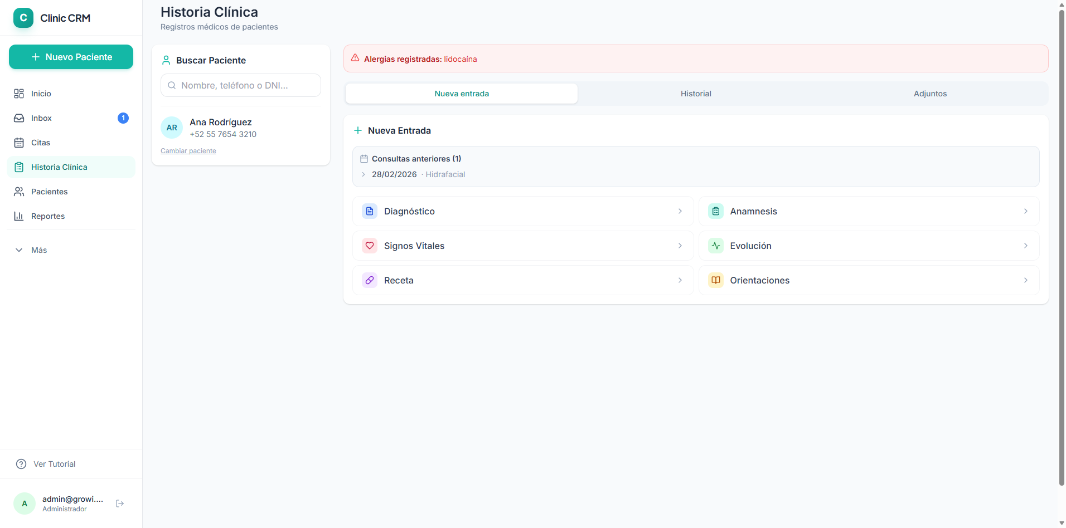Switch to the Adjuntos tab
This screenshot has width=1066, height=528.
point(930,94)
